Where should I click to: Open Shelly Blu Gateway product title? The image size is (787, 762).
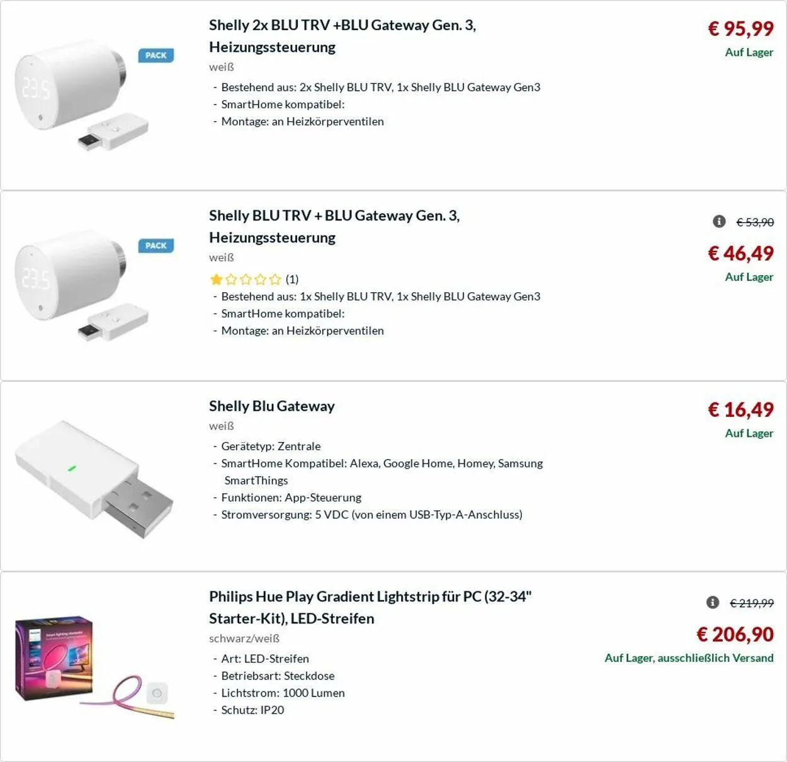271,406
